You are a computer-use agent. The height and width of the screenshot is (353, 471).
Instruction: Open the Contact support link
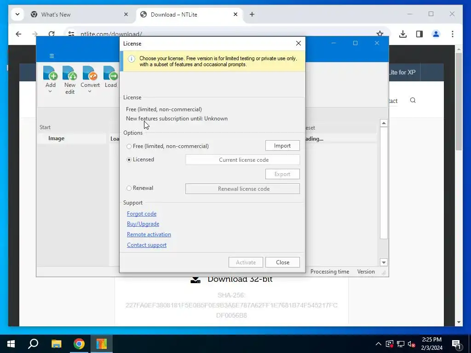[x=147, y=245]
